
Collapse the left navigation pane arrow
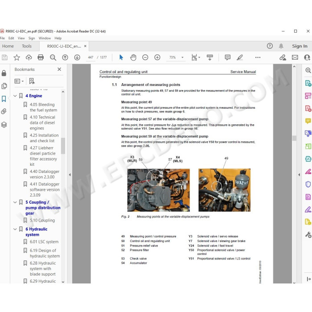pos(70,175)
